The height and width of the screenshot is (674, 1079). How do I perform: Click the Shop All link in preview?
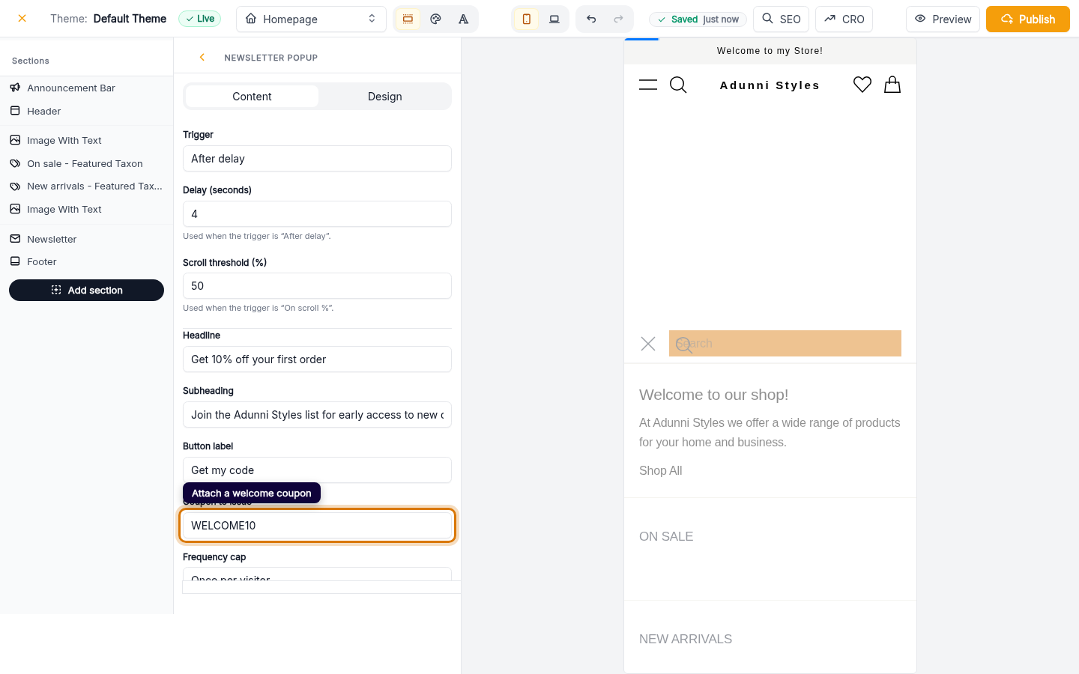coord(660,470)
